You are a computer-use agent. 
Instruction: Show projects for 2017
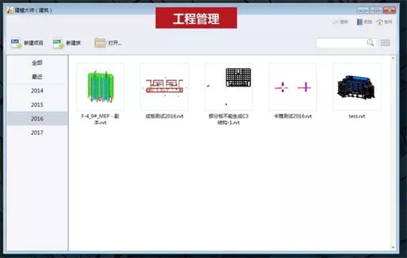click(37, 133)
